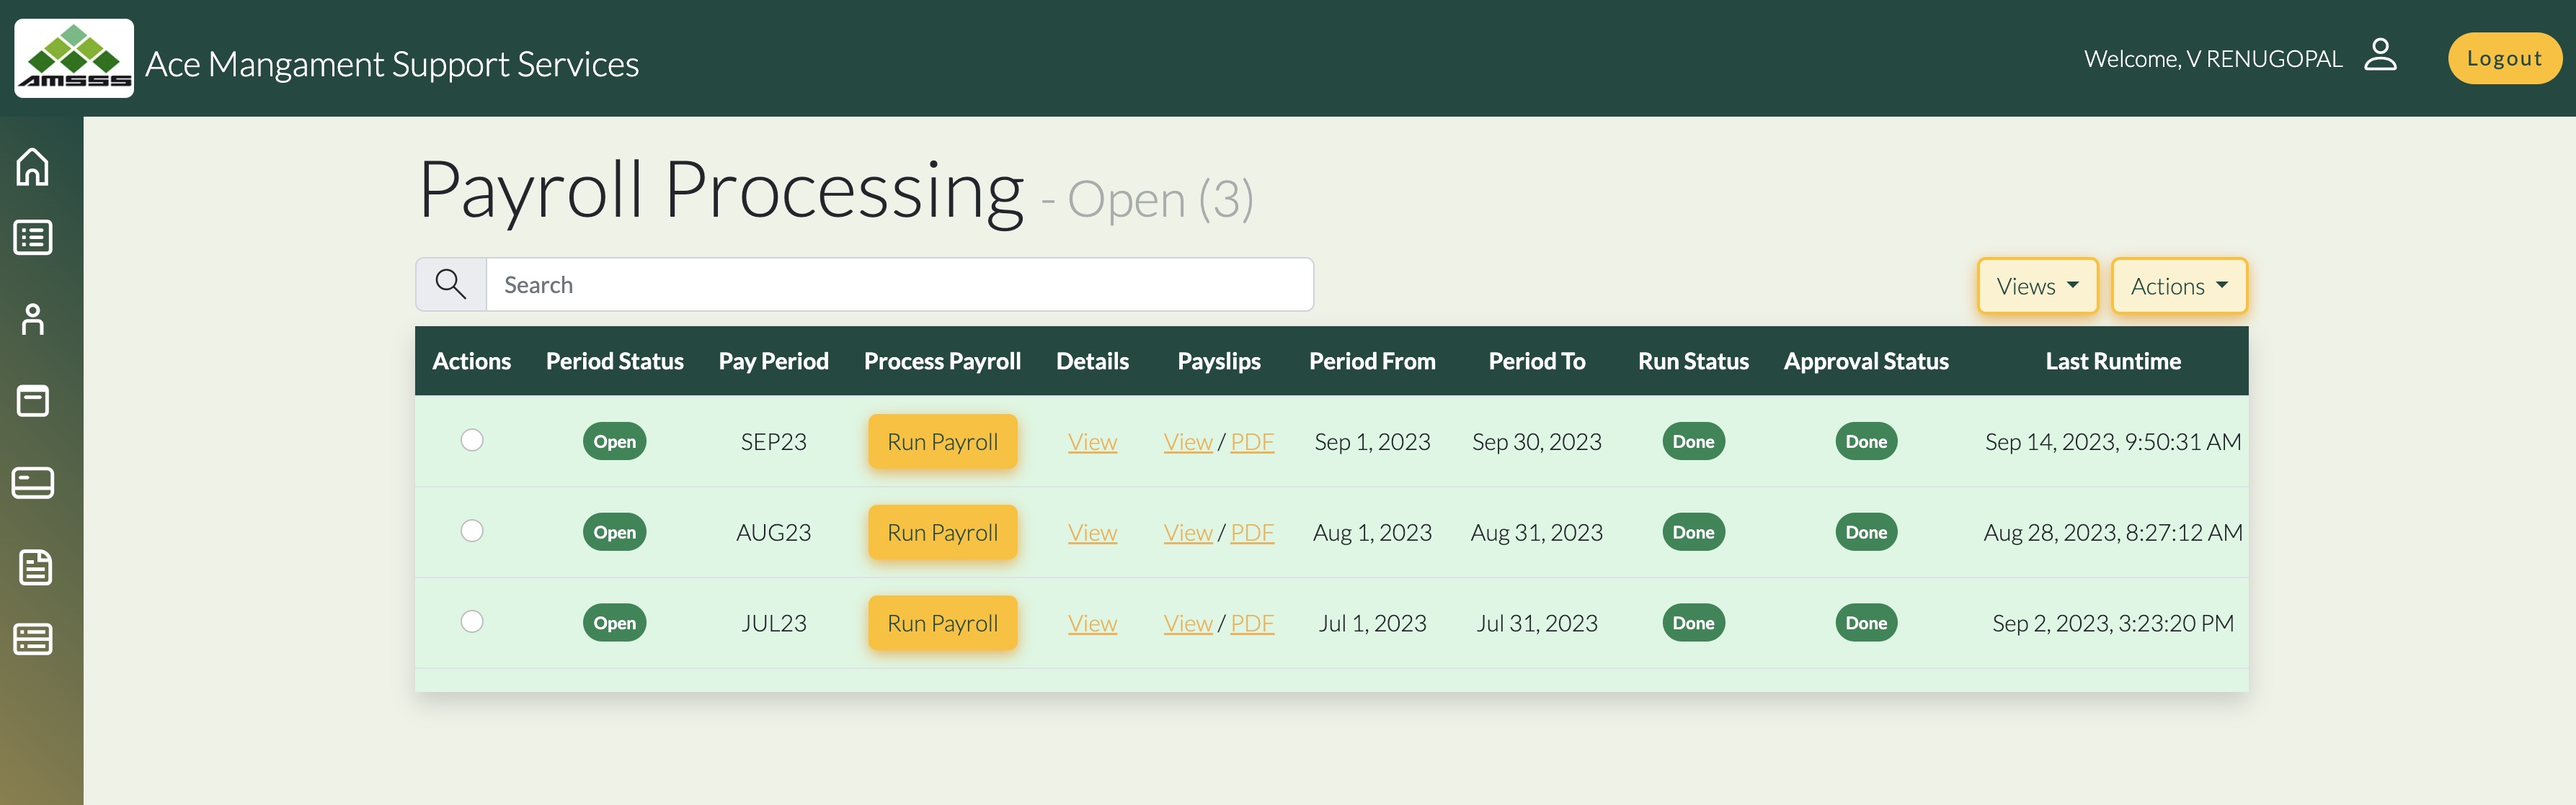Click the list icon in sidebar
2576x805 pixels.
tap(33, 238)
